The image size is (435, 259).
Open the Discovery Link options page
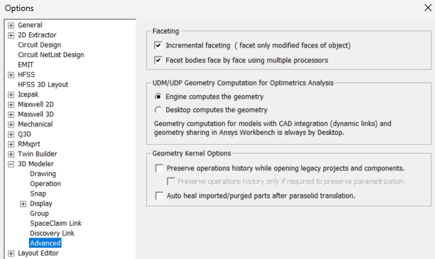pos(52,234)
